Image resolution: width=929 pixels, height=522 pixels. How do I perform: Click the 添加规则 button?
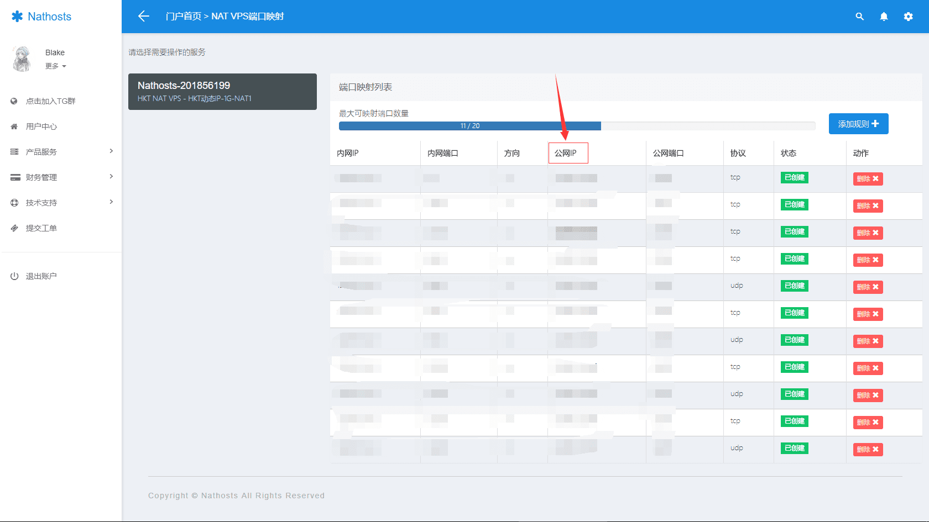tap(858, 124)
